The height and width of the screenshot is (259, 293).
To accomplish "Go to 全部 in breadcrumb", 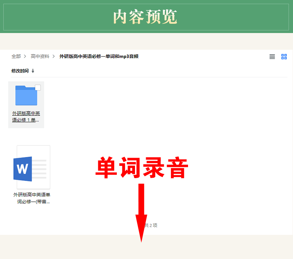I will click(16, 56).
